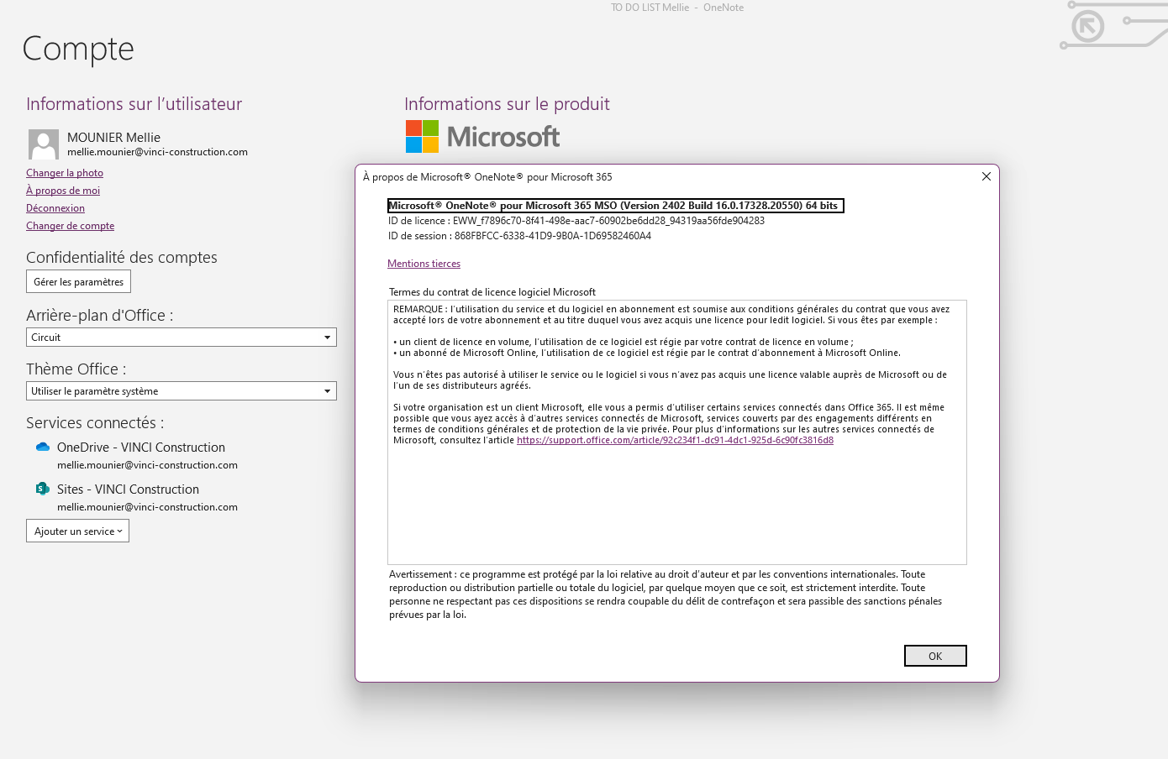Click the MOUNIER Mellie user name
The height and width of the screenshot is (759, 1168).
click(x=113, y=138)
